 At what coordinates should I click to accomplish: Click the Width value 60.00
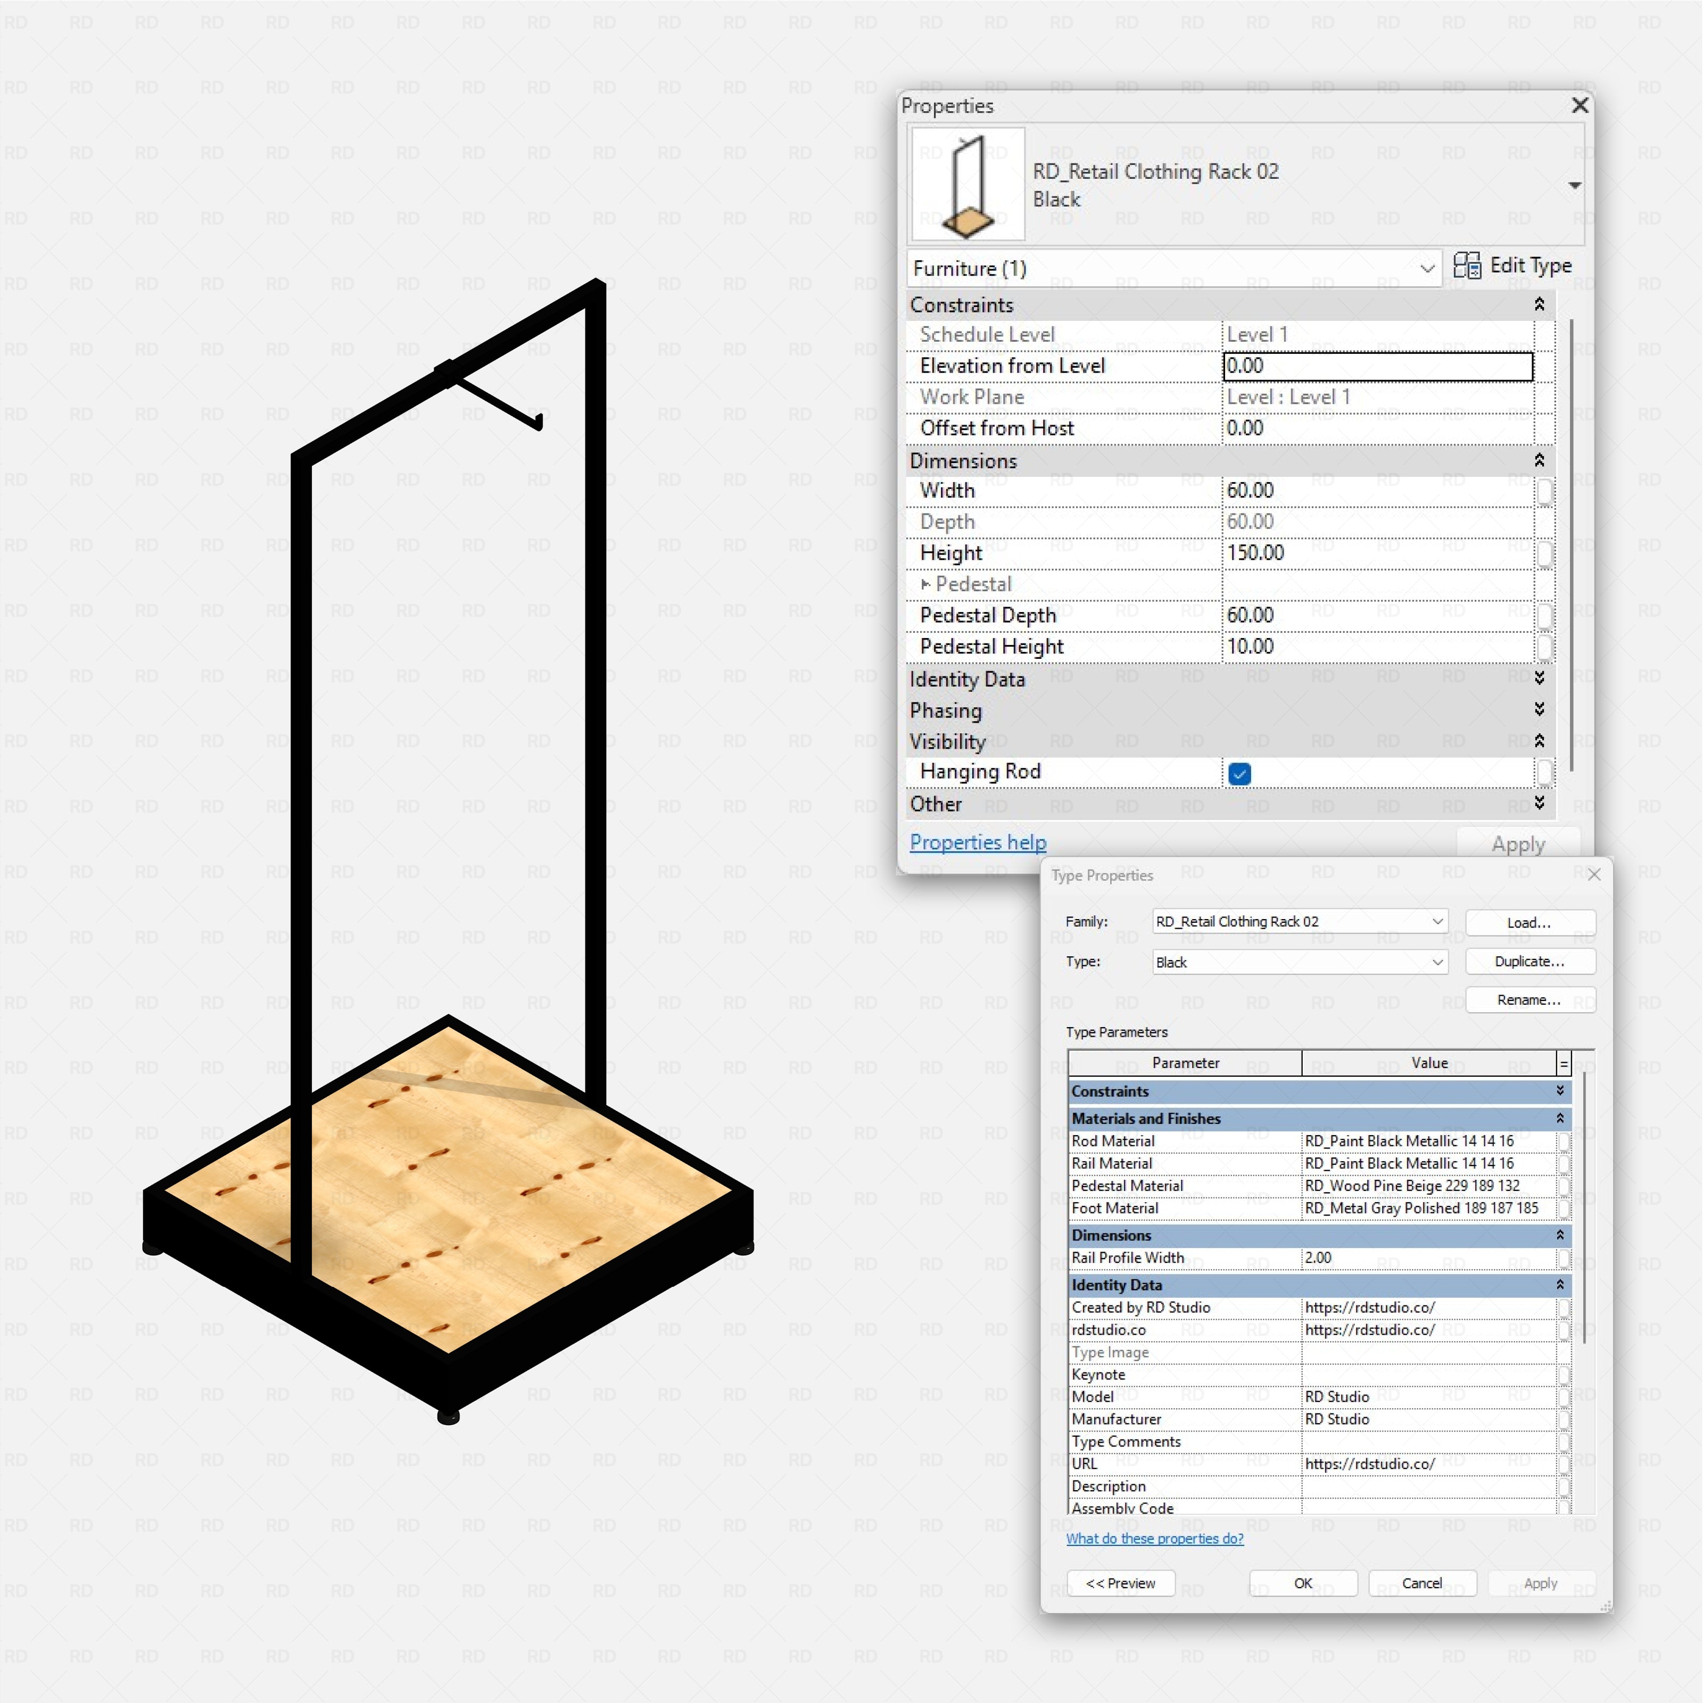click(x=1378, y=491)
